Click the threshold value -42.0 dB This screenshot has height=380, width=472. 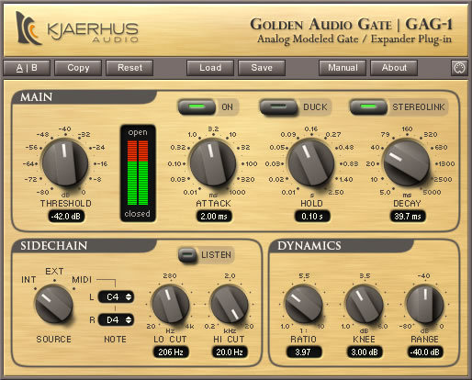pos(66,217)
